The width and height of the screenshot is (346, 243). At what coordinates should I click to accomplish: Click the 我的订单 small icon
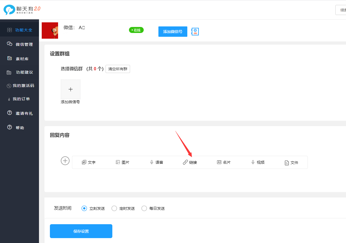(9, 99)
